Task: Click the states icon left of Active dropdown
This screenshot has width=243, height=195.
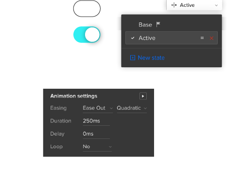Action: coord(174,5)
